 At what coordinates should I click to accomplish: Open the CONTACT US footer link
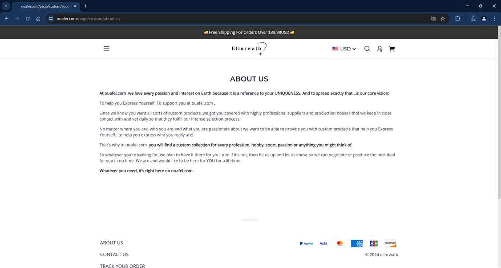click(x=114, y=255)
